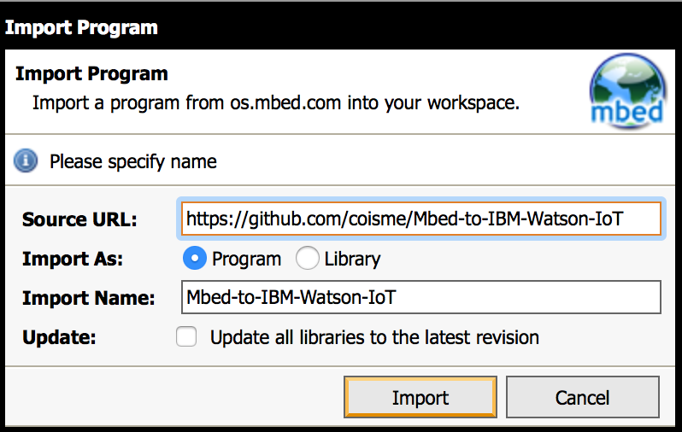The height and width of the screenshot is (432, 682).
Task: Click the 'Import As:' label
Action: click(x=73, y=259)
